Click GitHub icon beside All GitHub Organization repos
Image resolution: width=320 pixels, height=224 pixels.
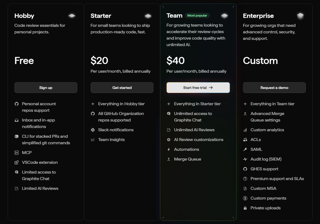(x=93, y=114)
